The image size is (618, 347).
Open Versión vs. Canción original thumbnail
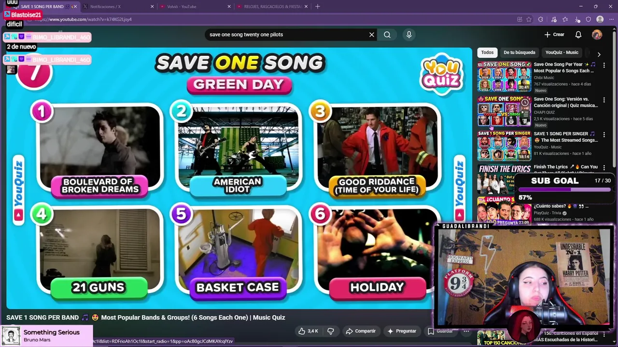504,111
